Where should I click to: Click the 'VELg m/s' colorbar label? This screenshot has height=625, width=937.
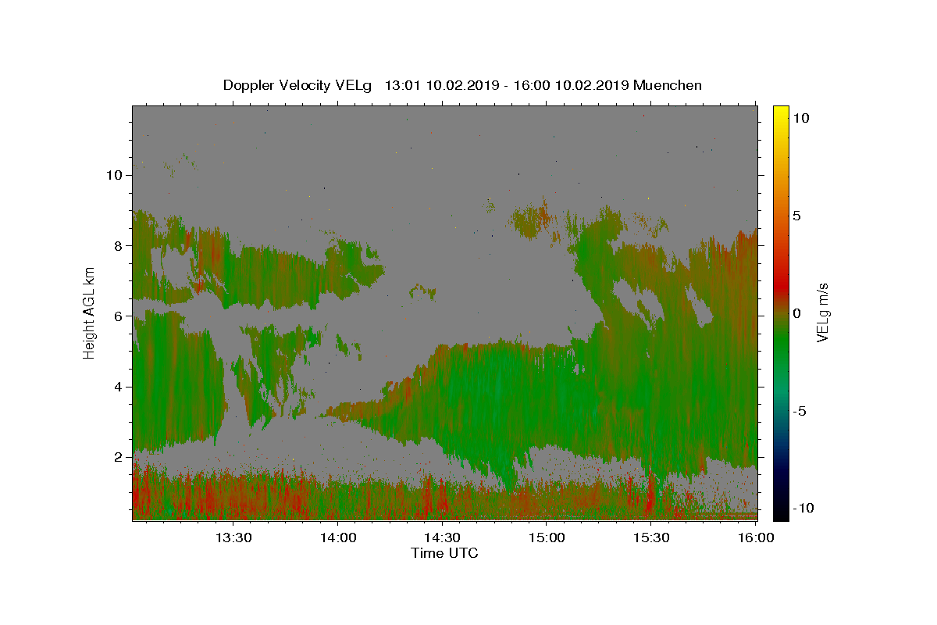(822, 313)
